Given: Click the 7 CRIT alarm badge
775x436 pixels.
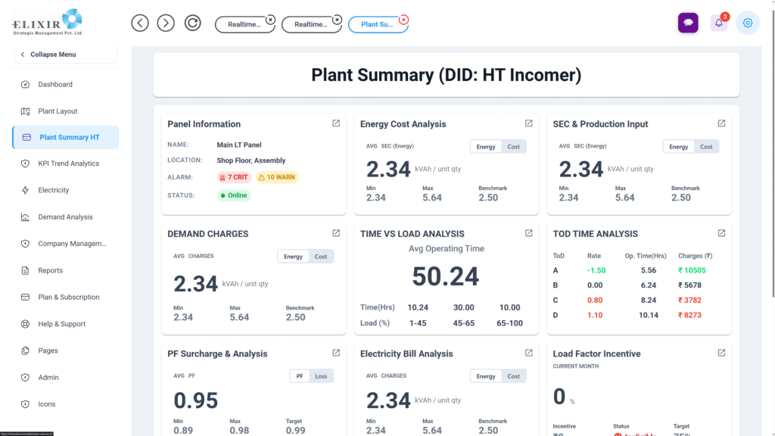Looking at the screenshot, I should click(234, 177).
